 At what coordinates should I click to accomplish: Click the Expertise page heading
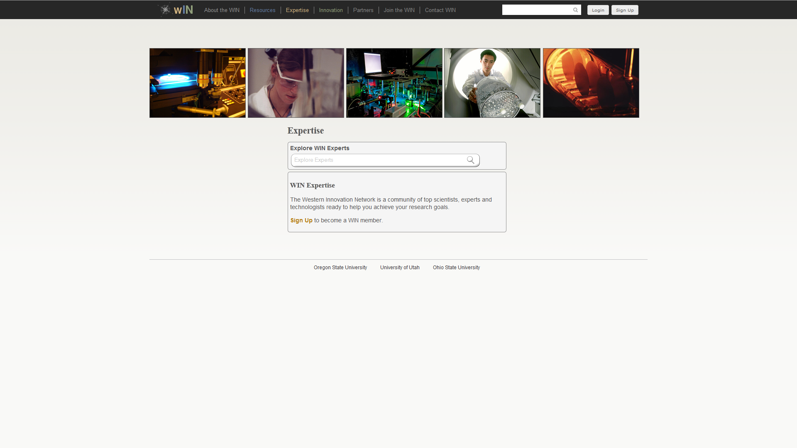306,131
